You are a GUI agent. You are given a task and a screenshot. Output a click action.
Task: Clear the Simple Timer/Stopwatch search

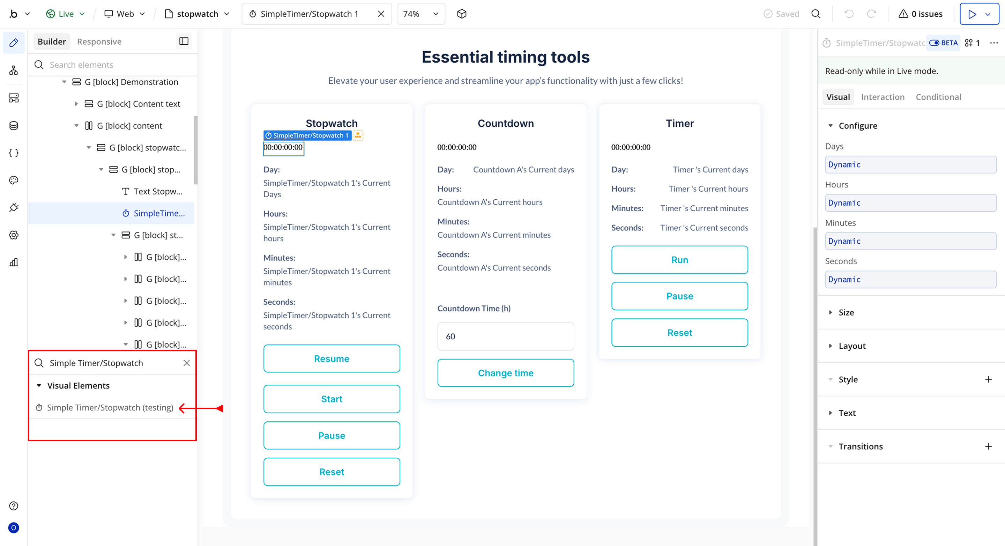(x=186, y=363)
